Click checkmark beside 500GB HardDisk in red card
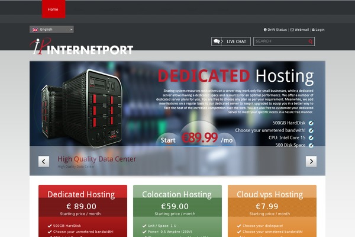 tap(50, 226)
